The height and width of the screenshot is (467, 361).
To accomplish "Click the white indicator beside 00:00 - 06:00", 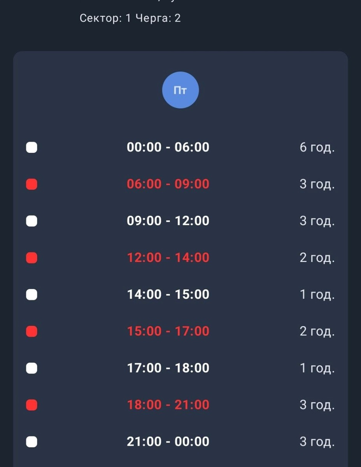I will (x=32, y=147).
